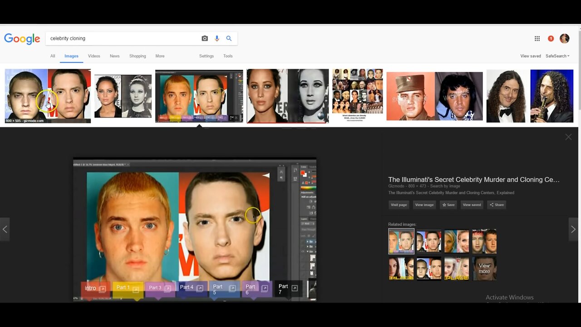This screenshot has height=327, width=581.
Task: Click View saved in preview panel
Action: 472,205
